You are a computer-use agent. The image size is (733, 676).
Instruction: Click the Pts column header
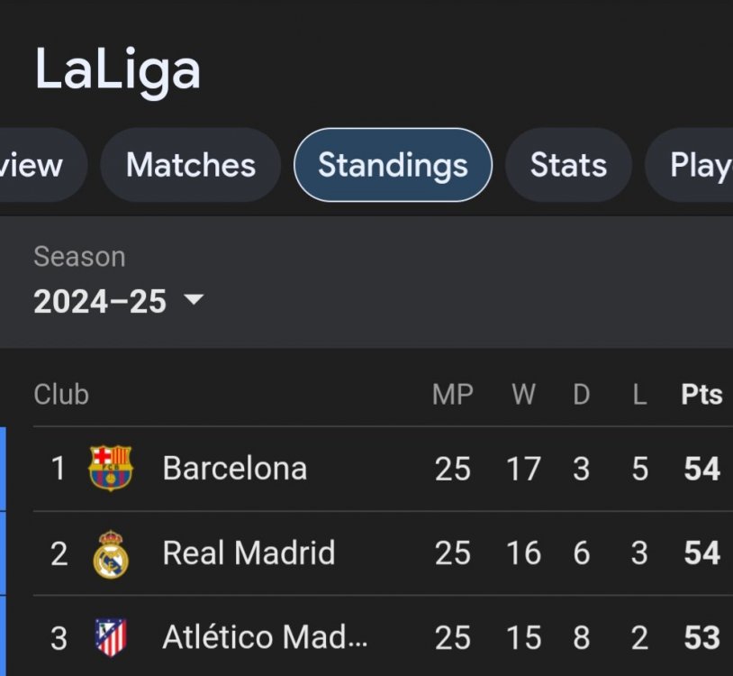click(x=701, y=395)
